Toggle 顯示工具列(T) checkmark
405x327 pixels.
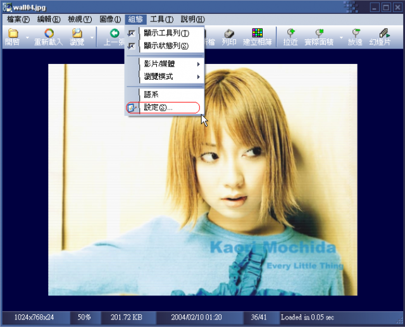point(132,33)
